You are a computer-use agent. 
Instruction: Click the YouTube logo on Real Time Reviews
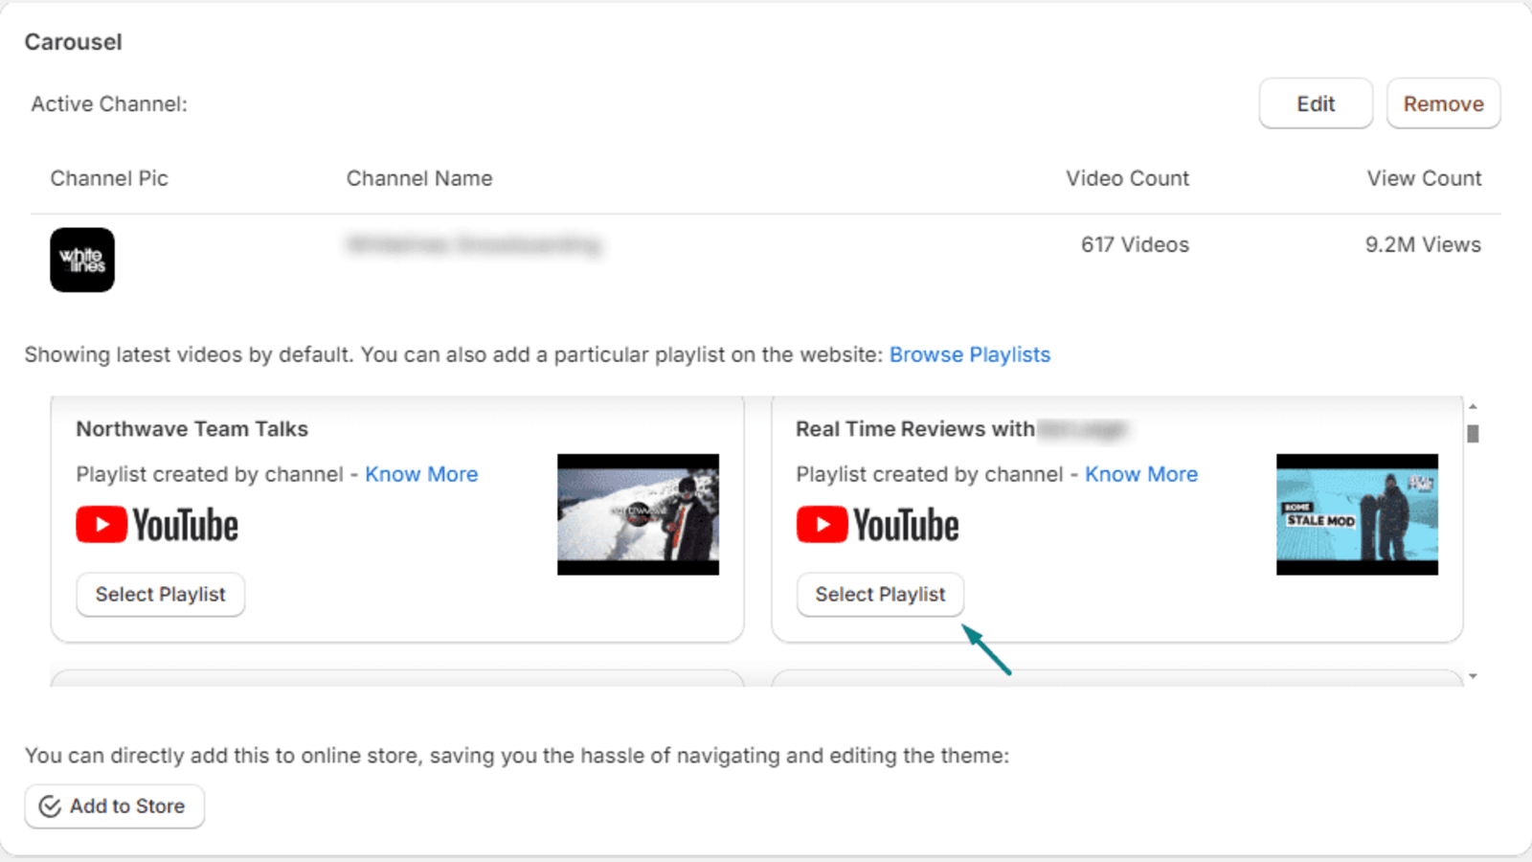point(876,524)
